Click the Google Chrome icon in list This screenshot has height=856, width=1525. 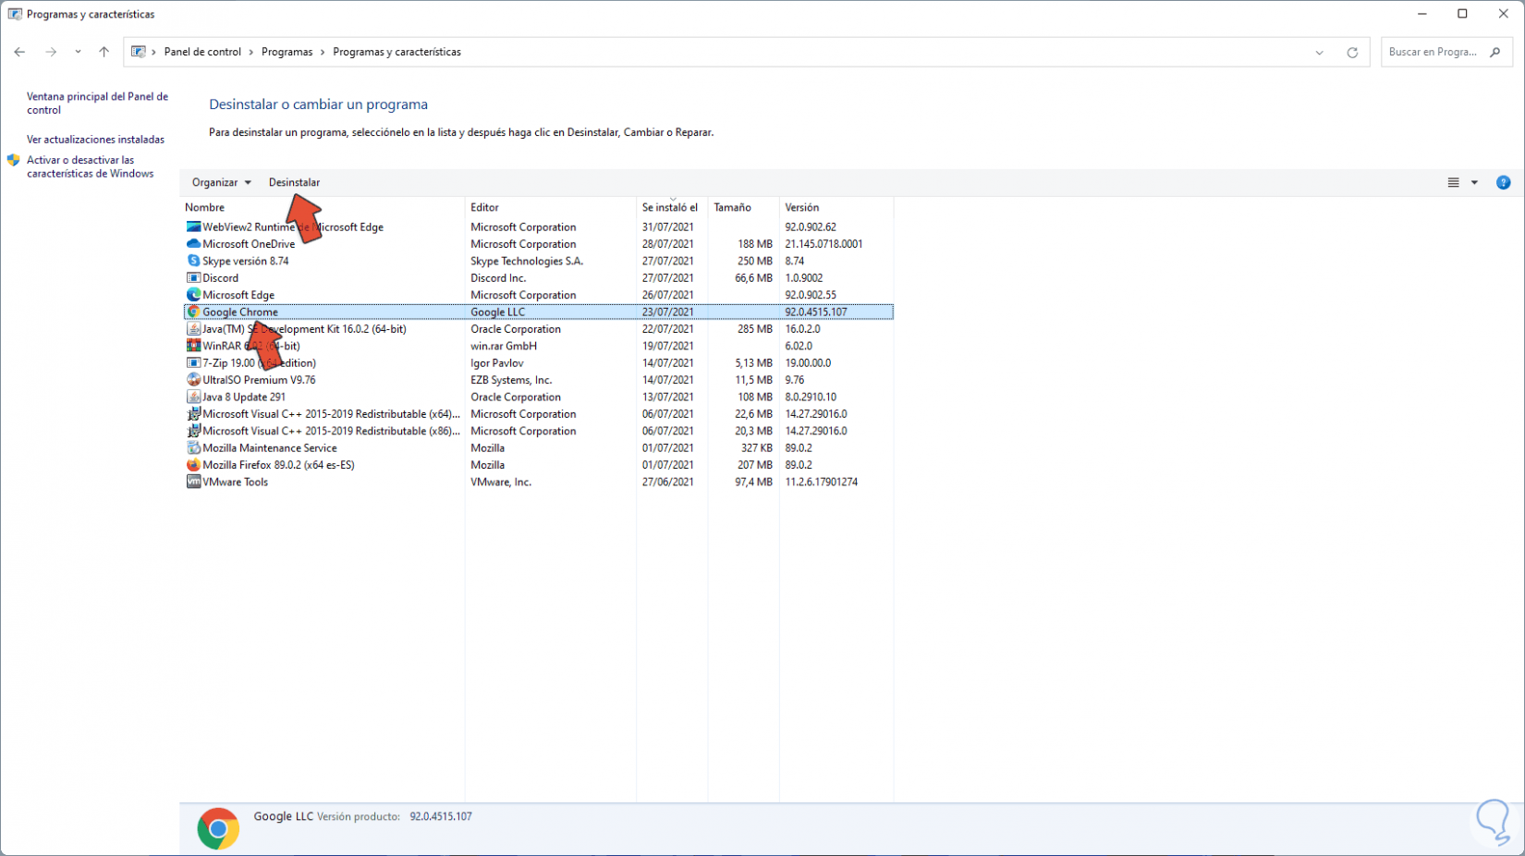click(x=193, y=312)
